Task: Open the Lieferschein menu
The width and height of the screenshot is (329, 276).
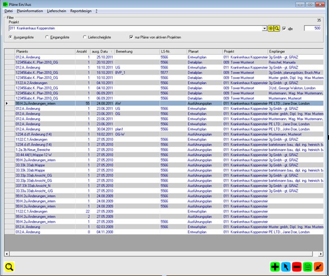Action: (57, 11)
